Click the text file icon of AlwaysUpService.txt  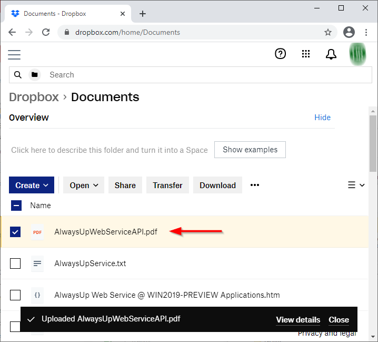click(37, 263)
